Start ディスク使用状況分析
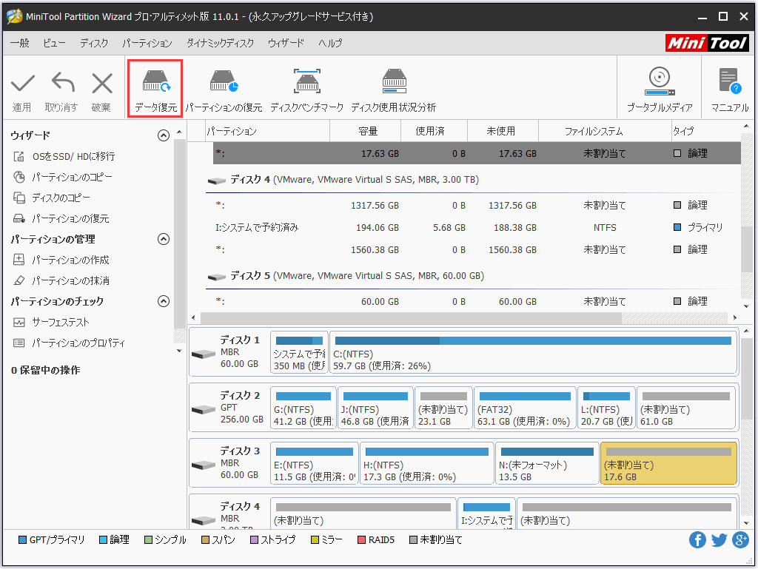This screenshot has height=569, width=758. pos(394,87)
